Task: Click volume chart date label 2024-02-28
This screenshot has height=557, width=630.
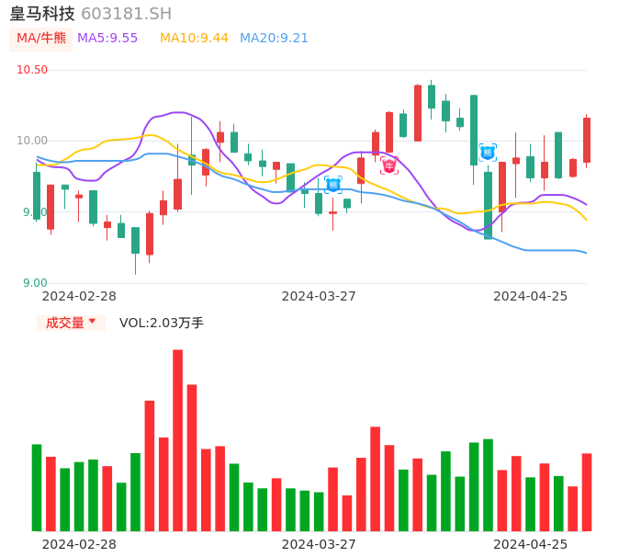Action: [79, 544]
